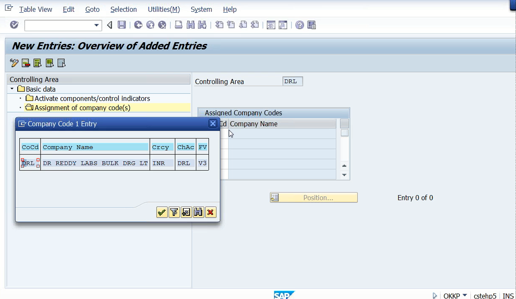Click the Company Name column header in Assigned Company Codes

(x=282, y=124)
